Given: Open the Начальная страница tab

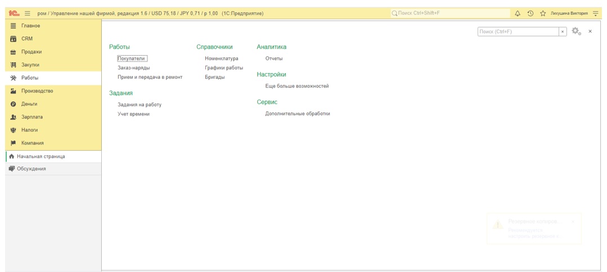Looking at the screenshot, I should 41,156.
